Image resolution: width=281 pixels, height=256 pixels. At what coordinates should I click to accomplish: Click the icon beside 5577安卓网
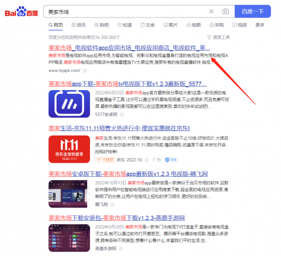pyautogui.click(x=122, y=115)
